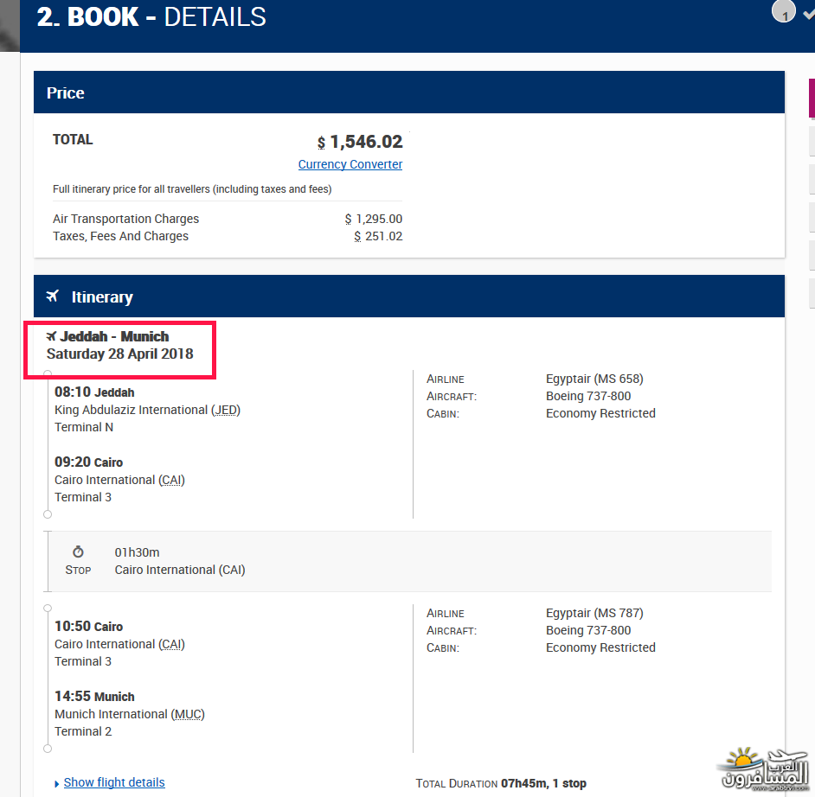
Task: Click the '09:20 Cairo' arrival time
Action: (89, 462)
